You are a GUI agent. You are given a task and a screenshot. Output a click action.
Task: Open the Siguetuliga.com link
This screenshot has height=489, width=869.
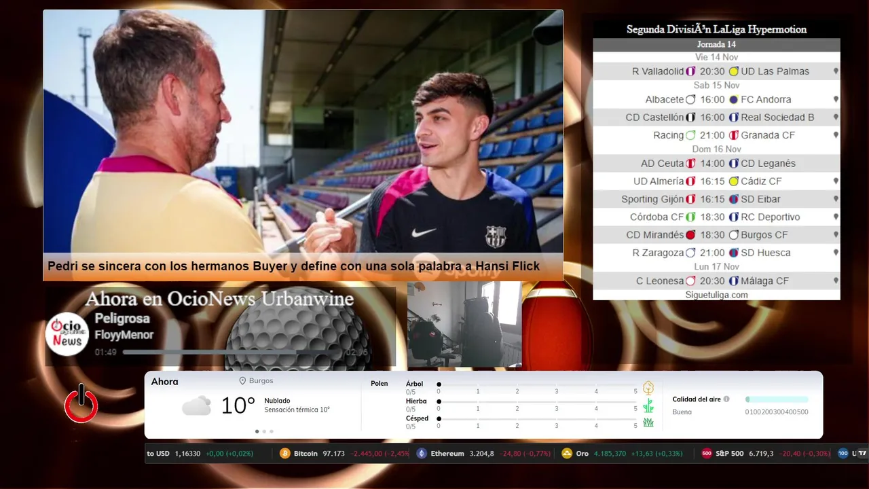click(x=716, y=295)
